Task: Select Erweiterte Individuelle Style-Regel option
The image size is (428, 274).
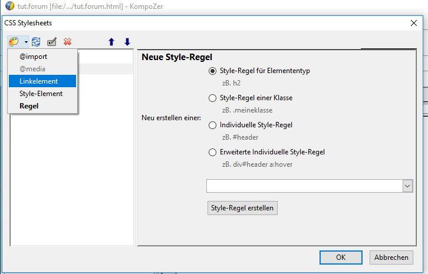Action: click(x=212, y=152)
